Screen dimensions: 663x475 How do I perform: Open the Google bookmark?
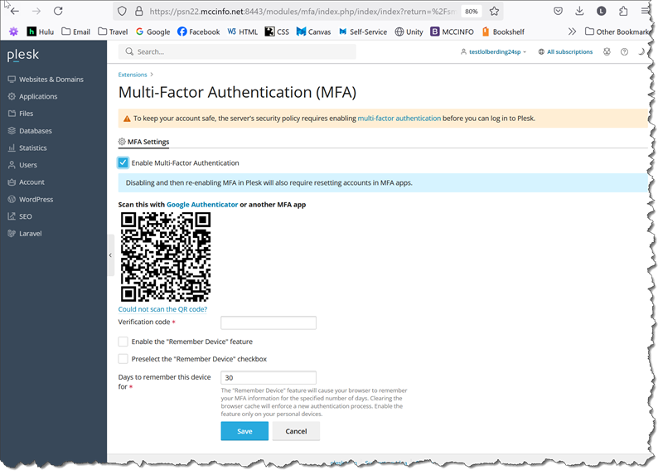(153, 32)
